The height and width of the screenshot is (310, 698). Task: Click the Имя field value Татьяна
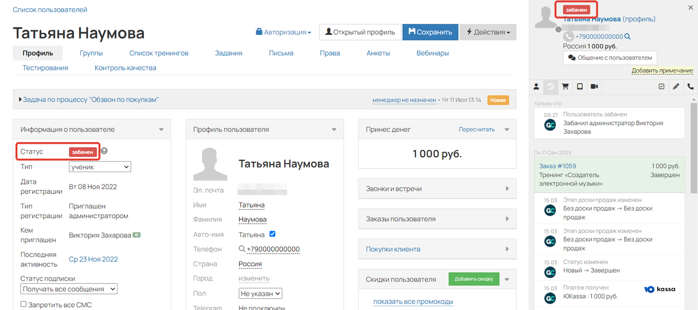pos(251,205)
